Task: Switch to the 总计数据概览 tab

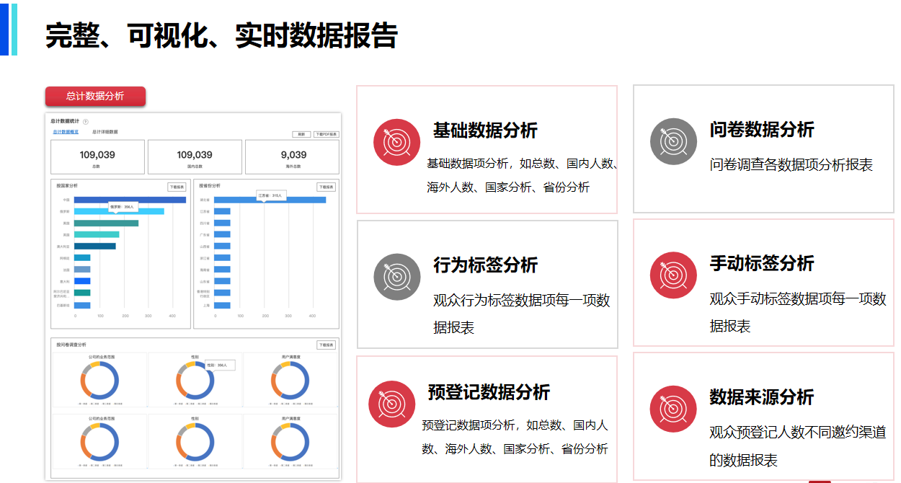Action: (66, 133)
